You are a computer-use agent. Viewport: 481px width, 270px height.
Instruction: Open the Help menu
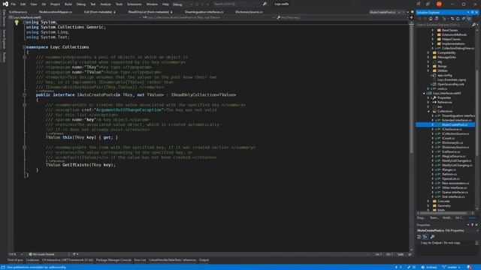pyautogui.click(x=165, y=4)
